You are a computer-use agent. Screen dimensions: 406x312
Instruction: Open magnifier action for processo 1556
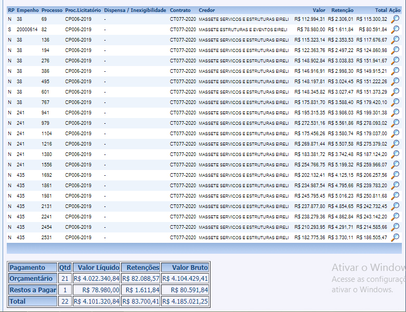click(x=395, y=165)
